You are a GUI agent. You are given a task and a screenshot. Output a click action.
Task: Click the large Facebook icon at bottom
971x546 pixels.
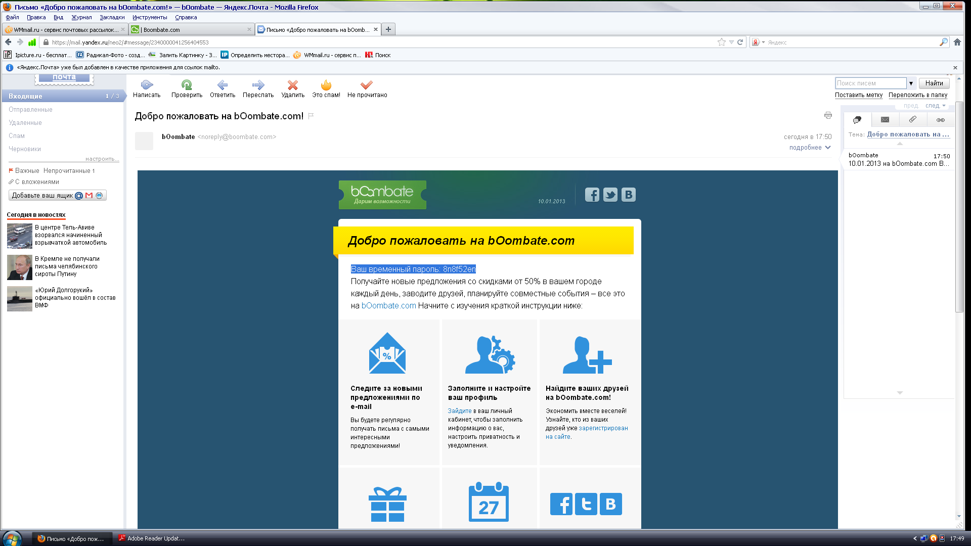pos(561,504)
